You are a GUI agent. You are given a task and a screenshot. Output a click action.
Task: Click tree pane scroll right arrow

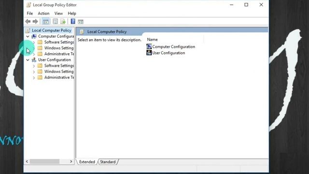tap(71, 161)
